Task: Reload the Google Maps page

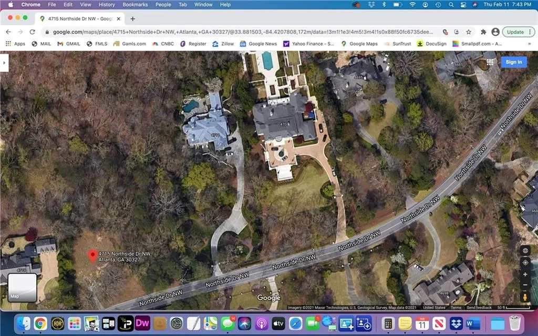Action: tap(32, 32)
